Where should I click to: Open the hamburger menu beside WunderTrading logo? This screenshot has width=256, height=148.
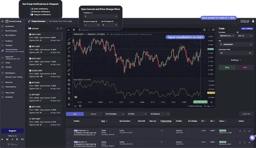(2, 21)
